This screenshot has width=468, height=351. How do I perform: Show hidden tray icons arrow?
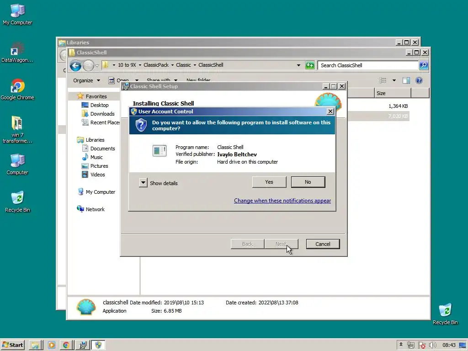pyautogui.click(x=401, y=345)
